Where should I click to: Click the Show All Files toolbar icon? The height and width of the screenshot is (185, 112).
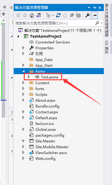click(x=78, y=15)
